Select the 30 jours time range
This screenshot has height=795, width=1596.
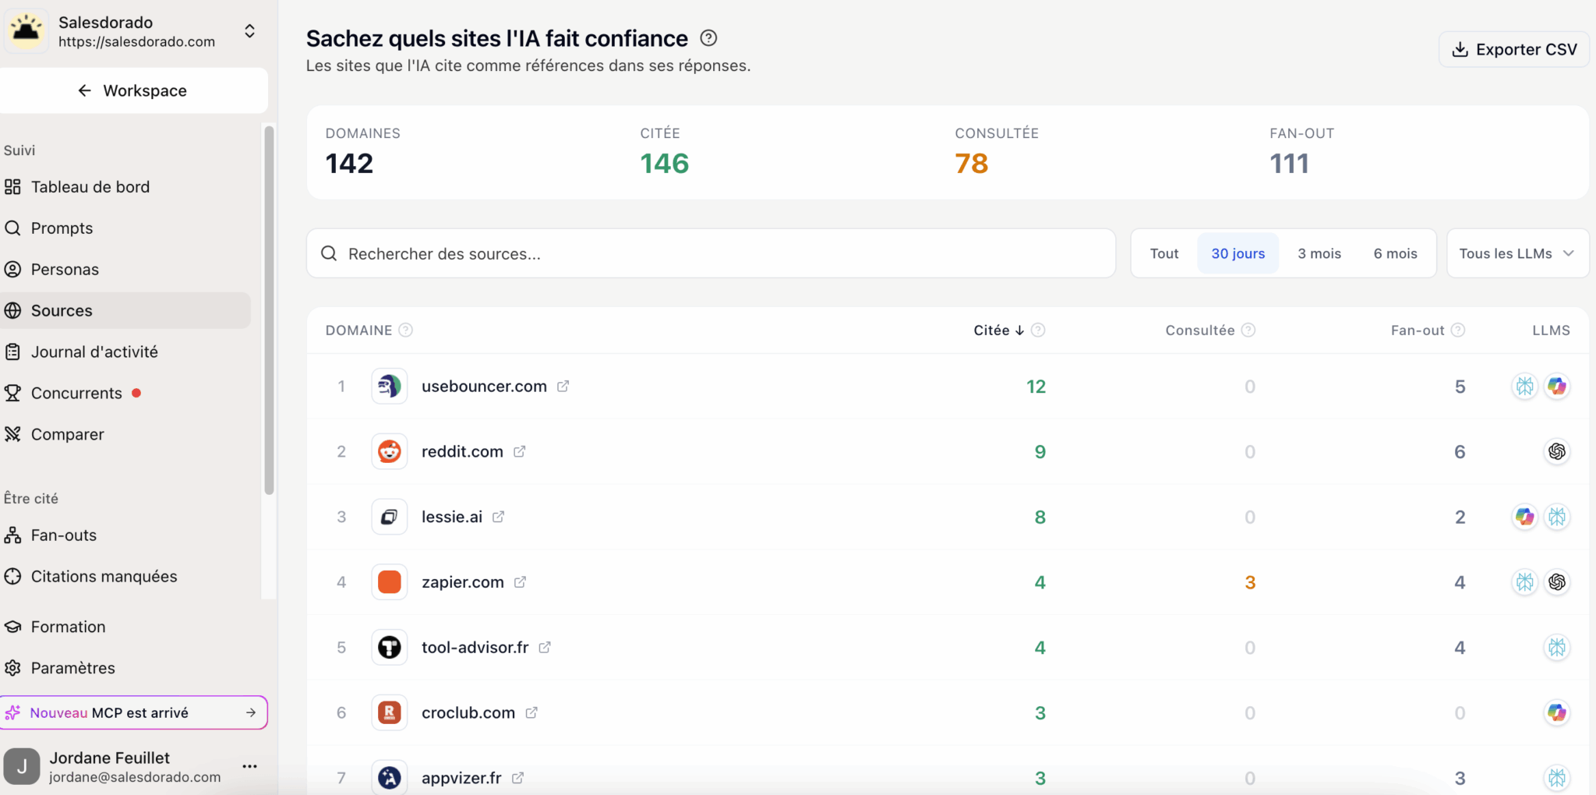tap(1238, 253)
